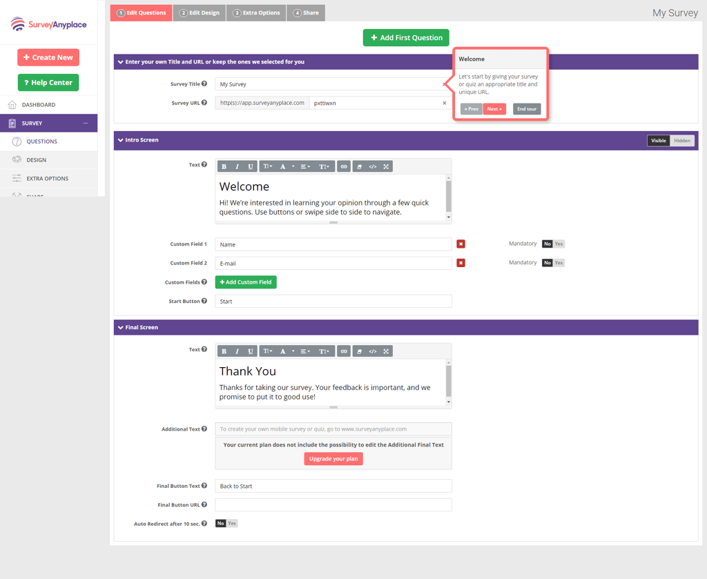Switch to Edit Questions tab
The image size is (707, 579).
tap(141, 12)
